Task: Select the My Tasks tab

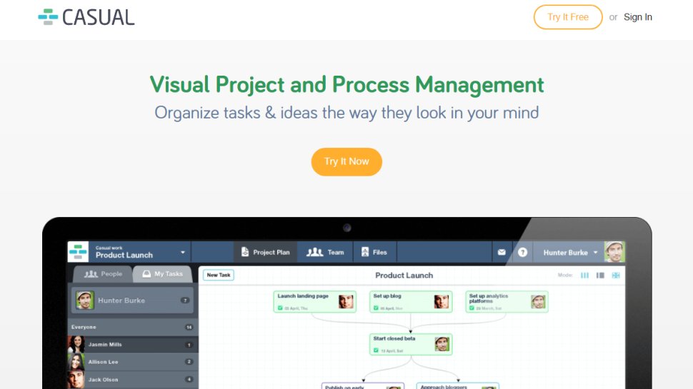Action: pos(162,274)
